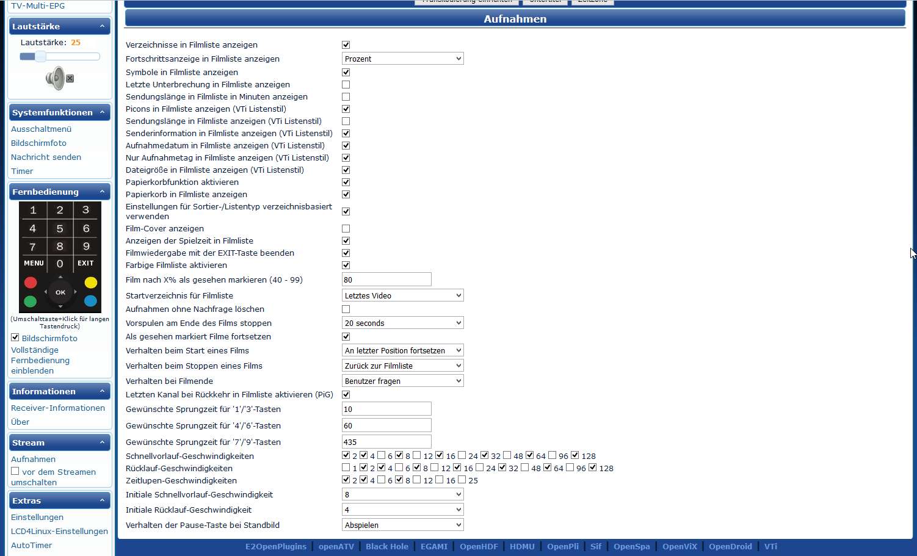Open the AutoTimer link under Extras
The width and height of the screenshot is (917, 556).
coord(32,546)
